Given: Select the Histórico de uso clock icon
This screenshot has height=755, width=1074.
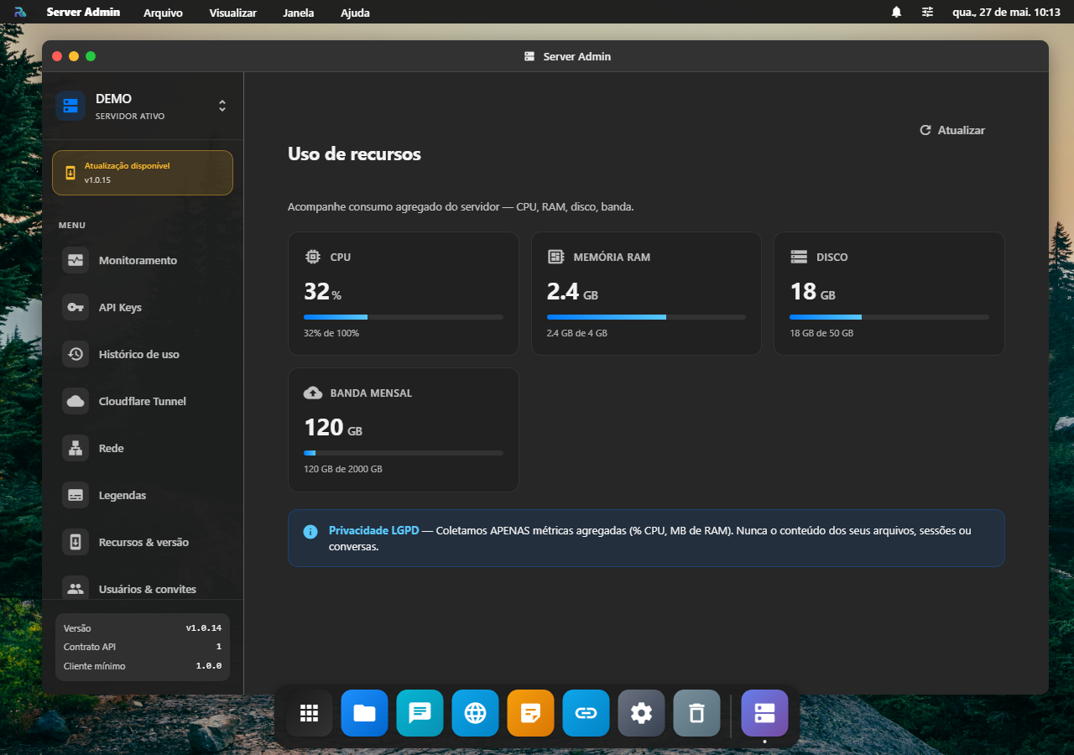Looking at the screenshot, I should (x=76, y=354).
